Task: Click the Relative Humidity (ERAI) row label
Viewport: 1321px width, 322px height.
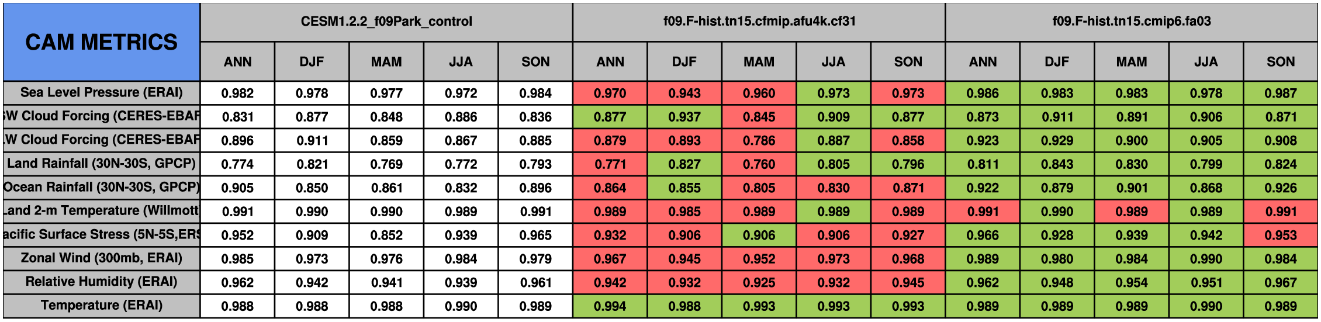Action: (x=101, y=282)
